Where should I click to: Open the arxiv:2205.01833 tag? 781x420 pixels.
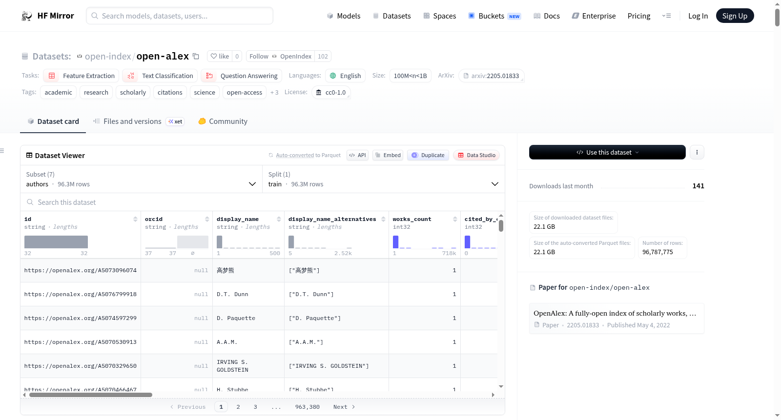[491, 76]
